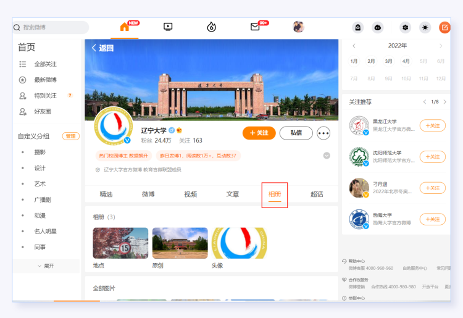Click the game controller cloud icon

pyautogui.click(x=377, y=27)
